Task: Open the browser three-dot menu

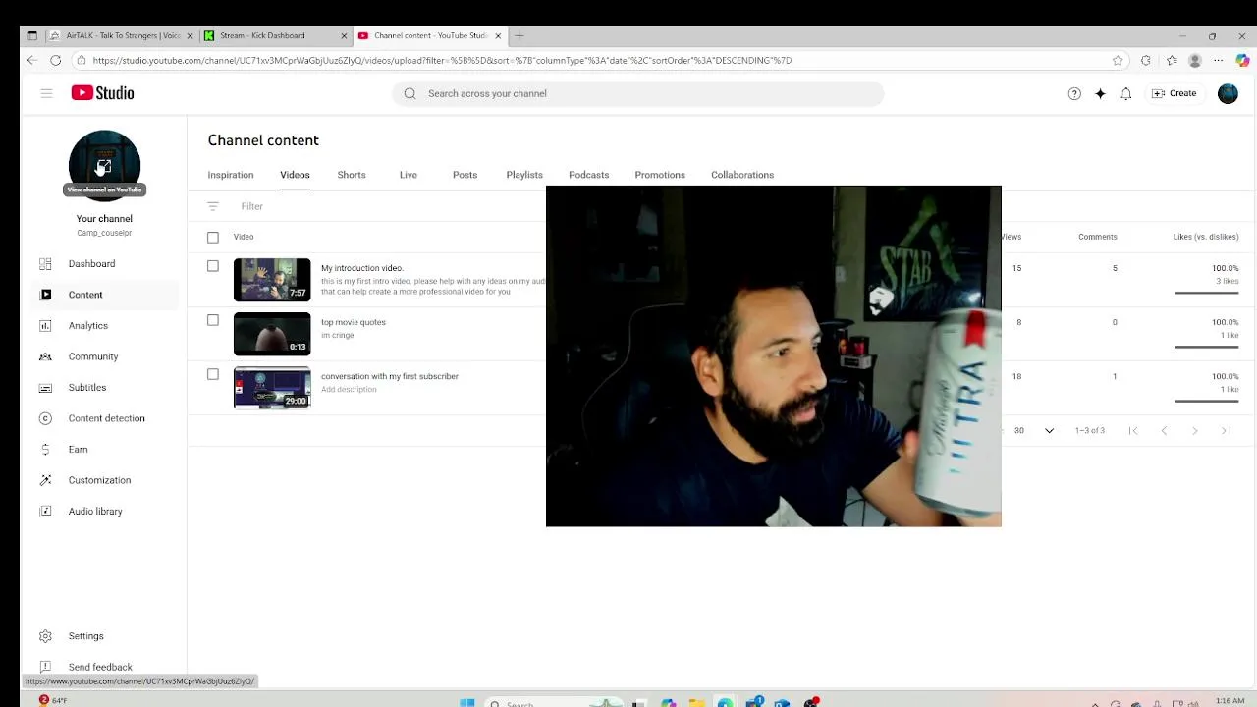Action: (1219, 60)
